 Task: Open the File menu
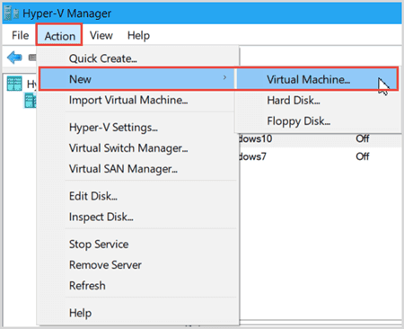(21, 35)
